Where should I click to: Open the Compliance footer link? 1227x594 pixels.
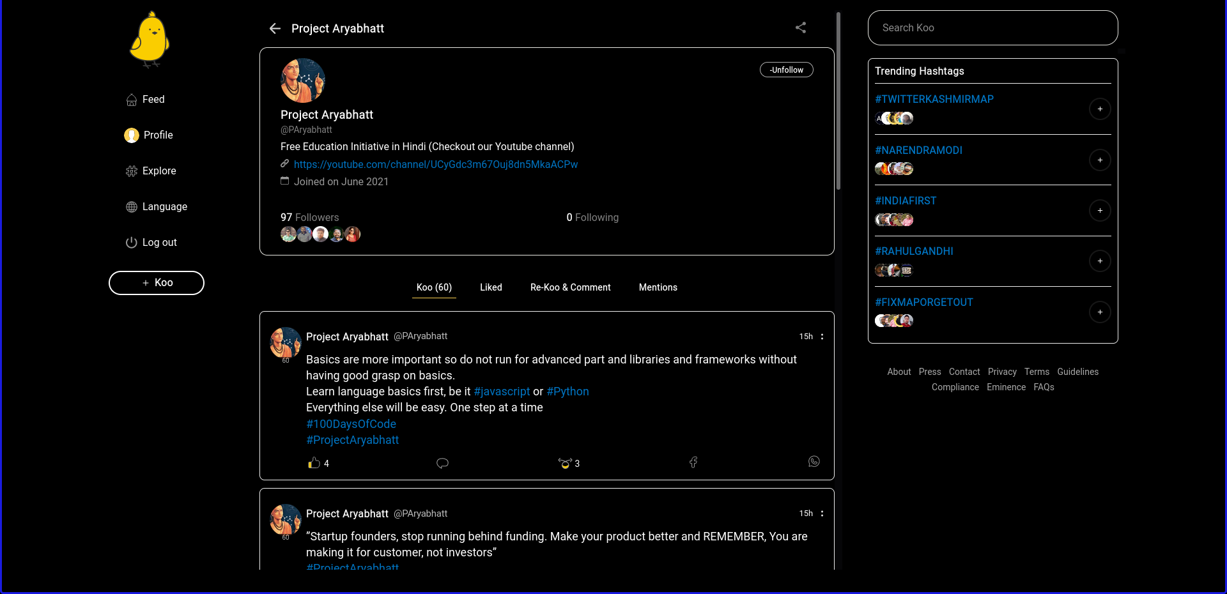pos(955,387)
